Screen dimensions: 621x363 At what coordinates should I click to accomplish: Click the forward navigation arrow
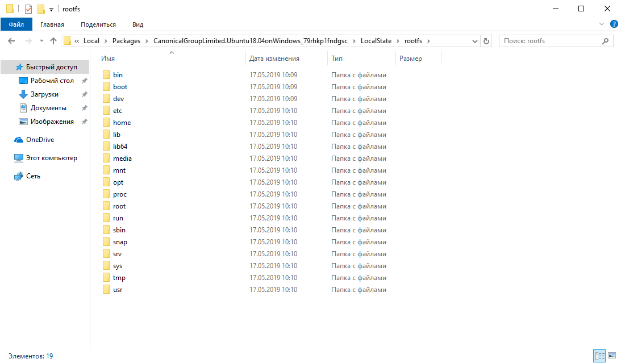[x=28, y=41]
